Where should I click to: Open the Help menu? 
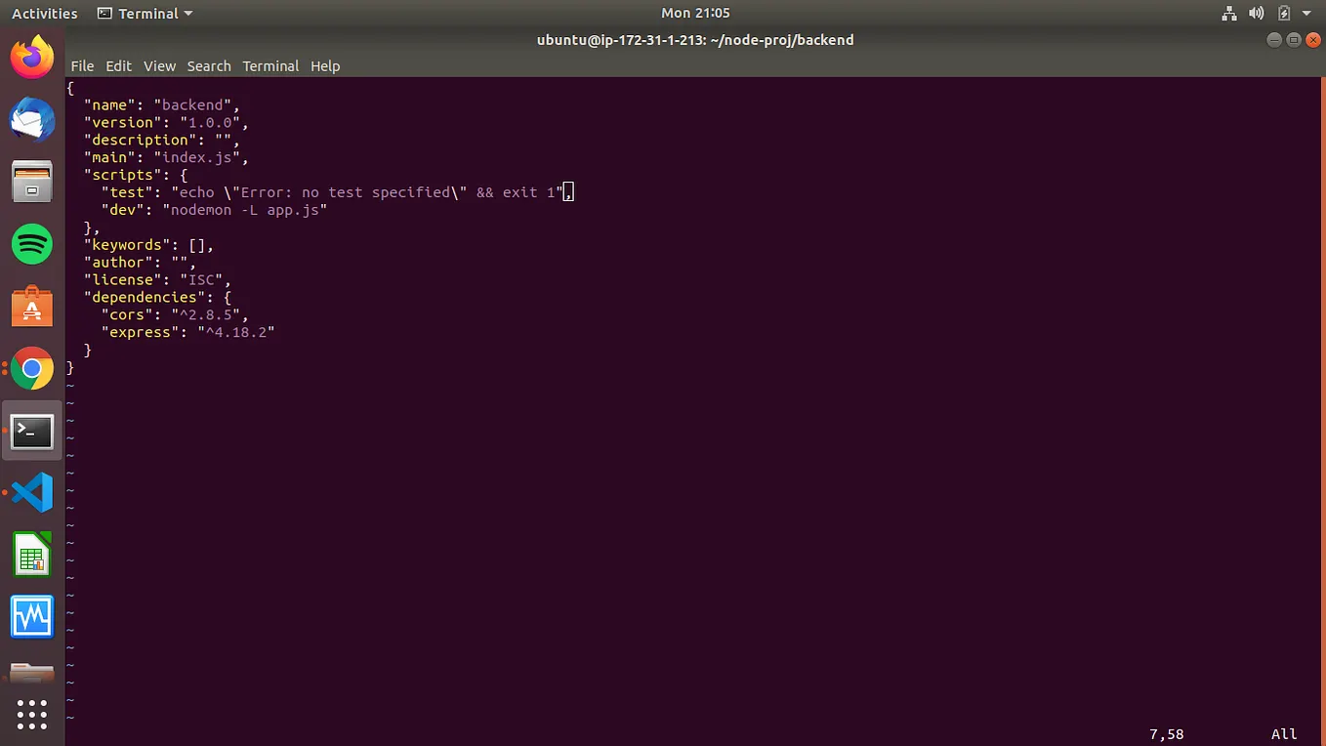click(325, 65)
